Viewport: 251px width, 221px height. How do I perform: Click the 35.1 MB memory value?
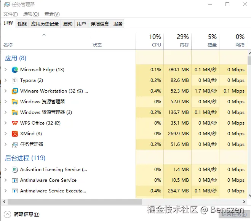click(180, 123)
